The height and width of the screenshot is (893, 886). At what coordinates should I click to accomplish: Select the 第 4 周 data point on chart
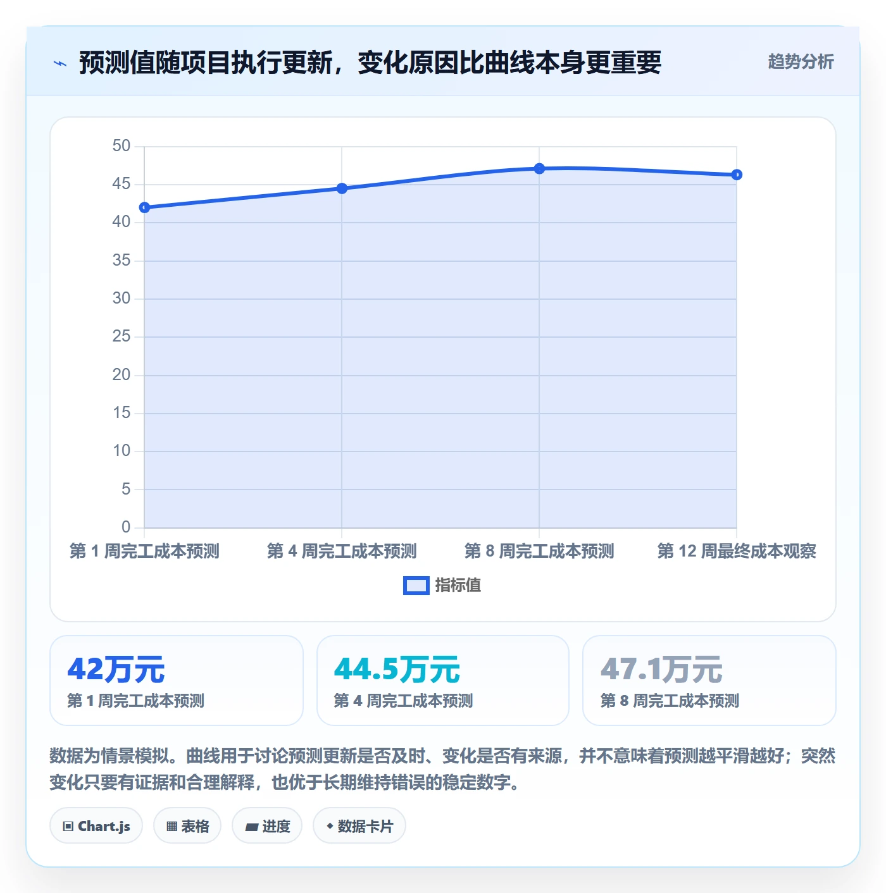342,188
